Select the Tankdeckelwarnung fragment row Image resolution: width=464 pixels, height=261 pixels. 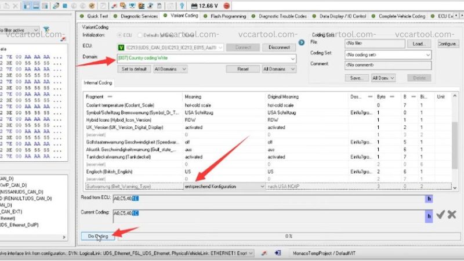[267, 157]
